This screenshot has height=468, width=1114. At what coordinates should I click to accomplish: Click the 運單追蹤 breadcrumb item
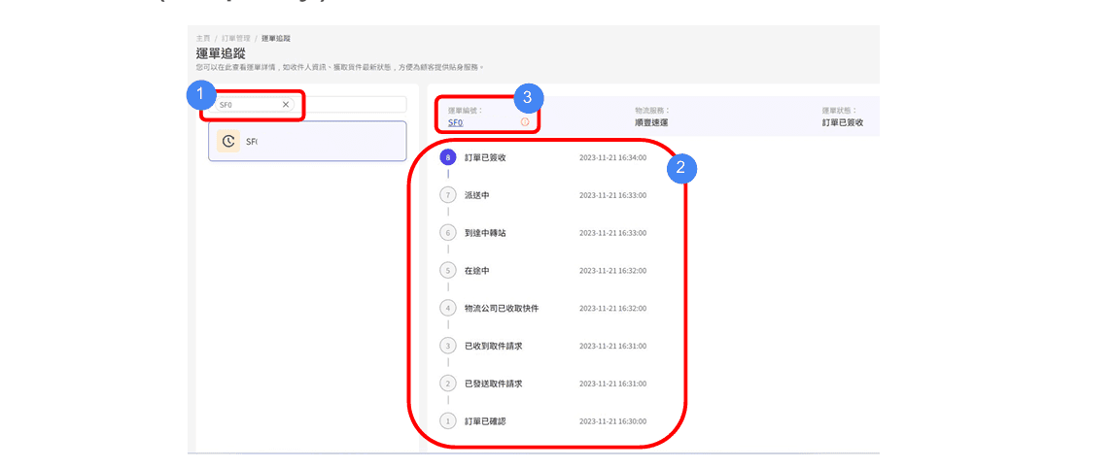click(276, 38)
